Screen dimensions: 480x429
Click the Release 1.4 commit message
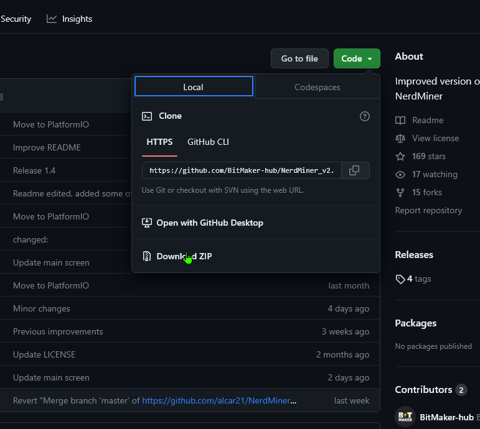click(x=34, y=170)
